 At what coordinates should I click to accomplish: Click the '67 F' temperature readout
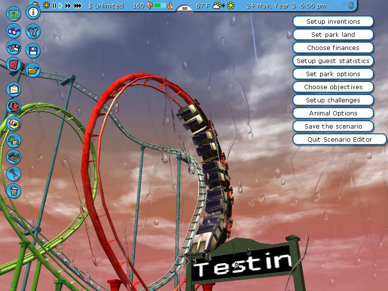click(x=203, y=6)
